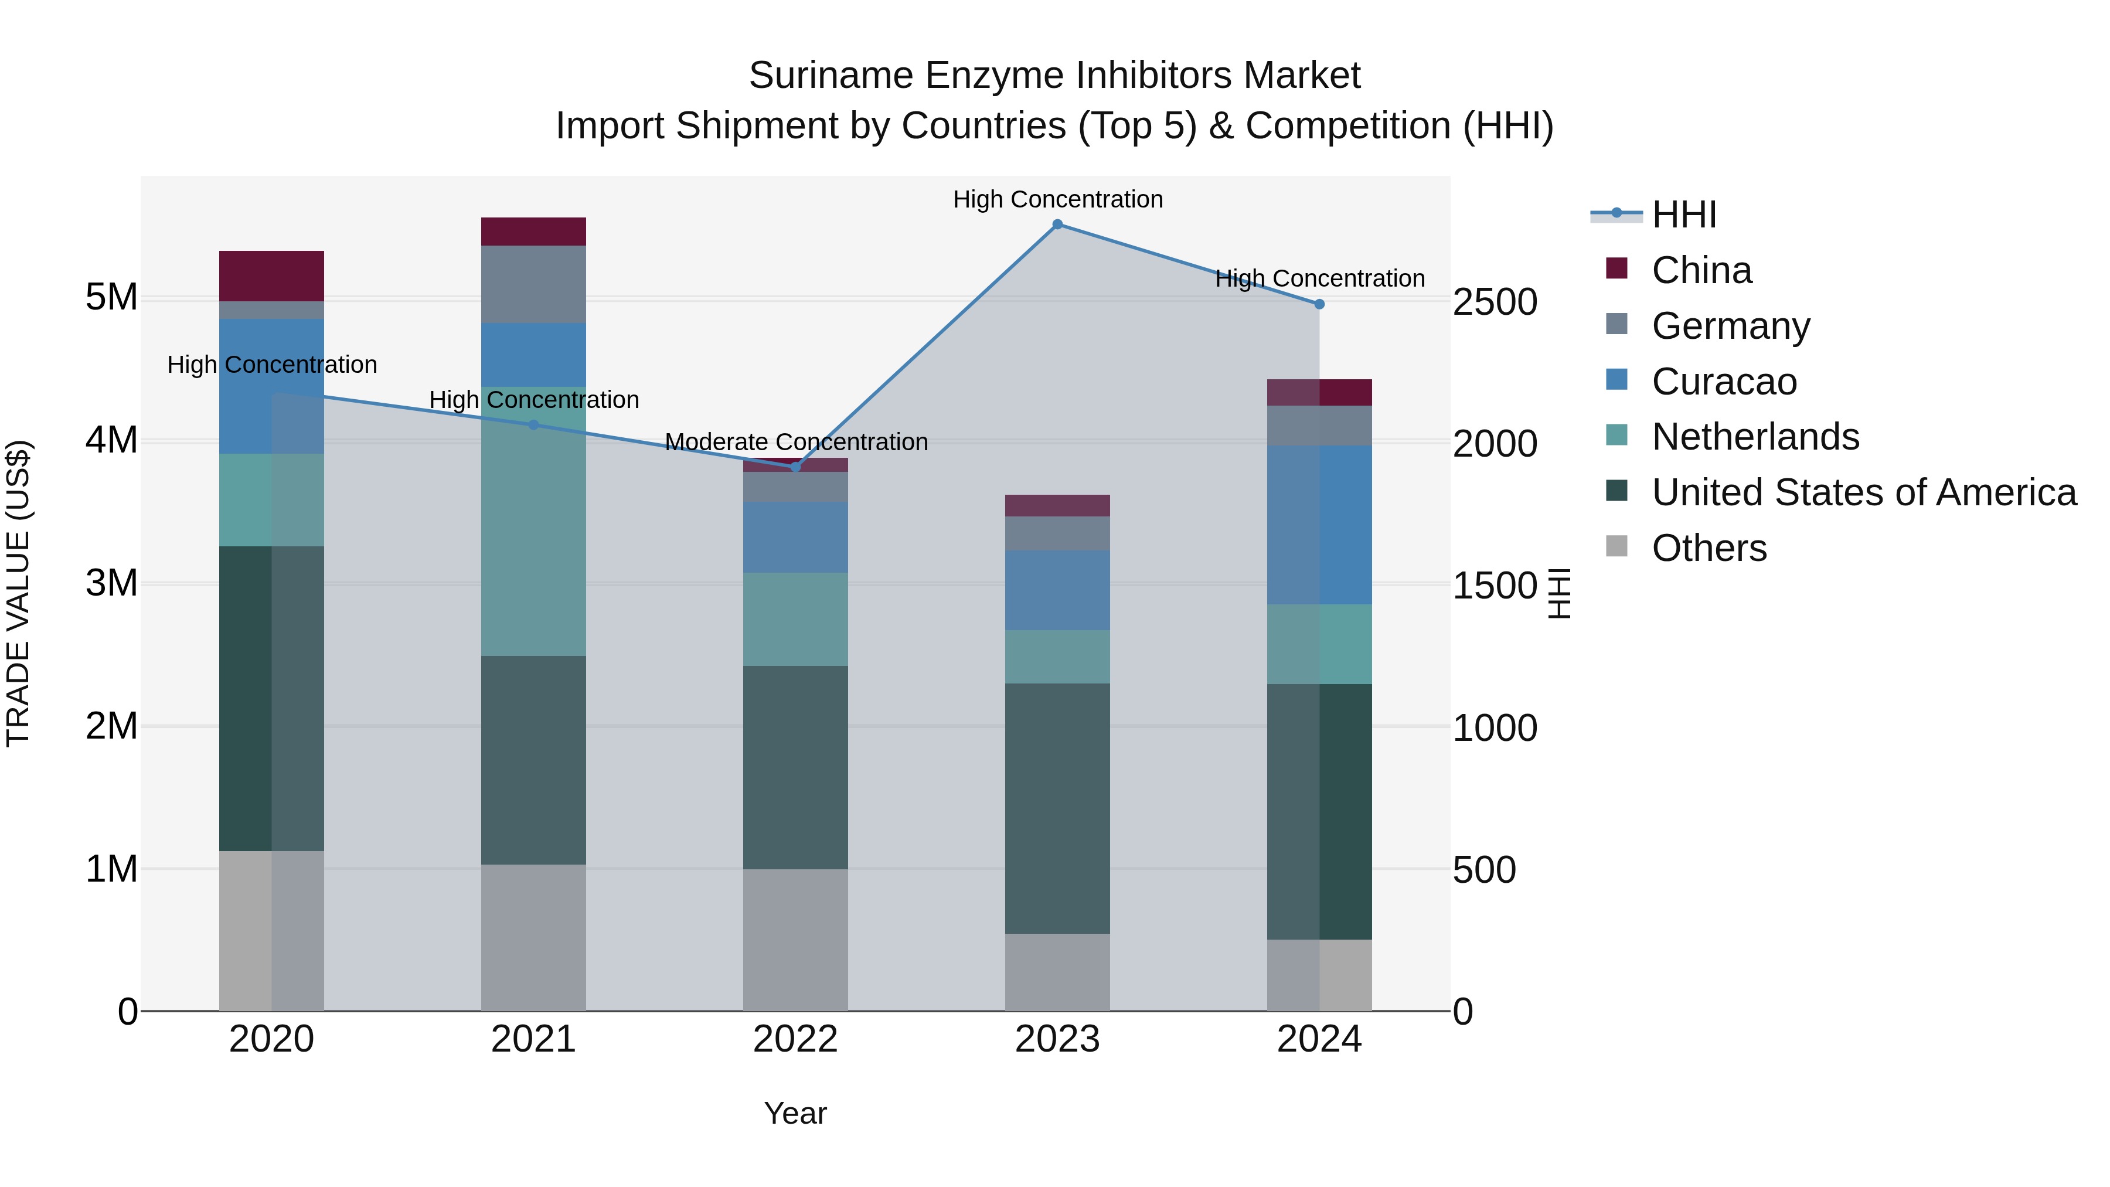Click the 'High Concentration' label above 2020
Viewport: 2110px width, 1187px height.
pos(272,365)
